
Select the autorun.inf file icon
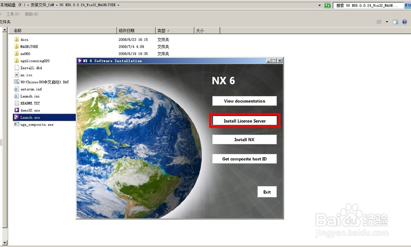click(16, 89)
